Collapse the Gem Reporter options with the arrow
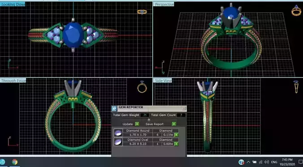This screenshot has width=303, height=167. 149,120
